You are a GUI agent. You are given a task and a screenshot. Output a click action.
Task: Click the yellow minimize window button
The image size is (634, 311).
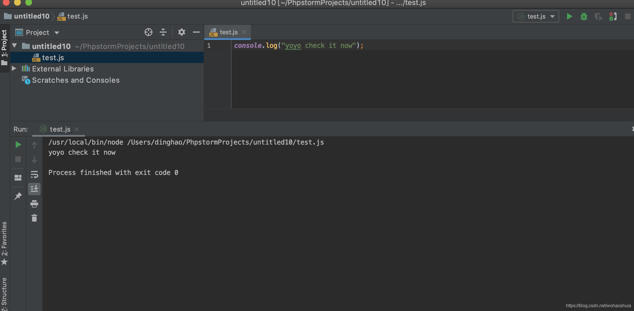pos(17,2)
